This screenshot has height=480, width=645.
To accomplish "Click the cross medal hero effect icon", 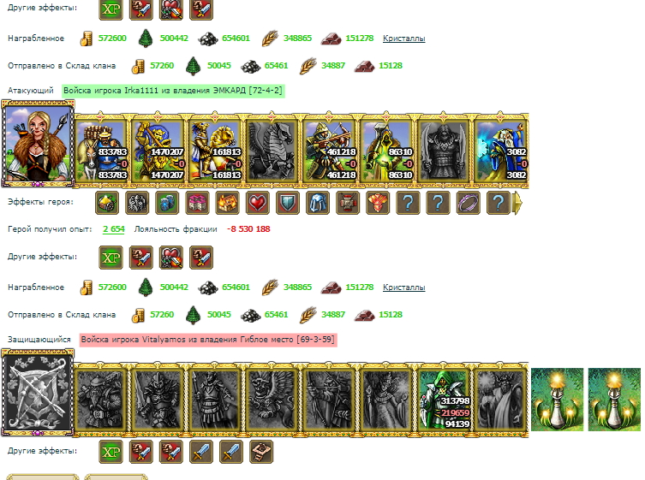I will [348, 203].
